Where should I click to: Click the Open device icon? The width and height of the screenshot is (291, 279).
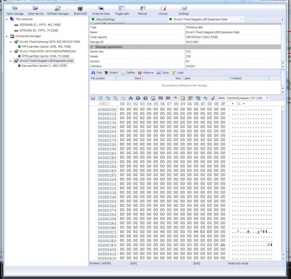pyautogui.click(x=35, y=8)
